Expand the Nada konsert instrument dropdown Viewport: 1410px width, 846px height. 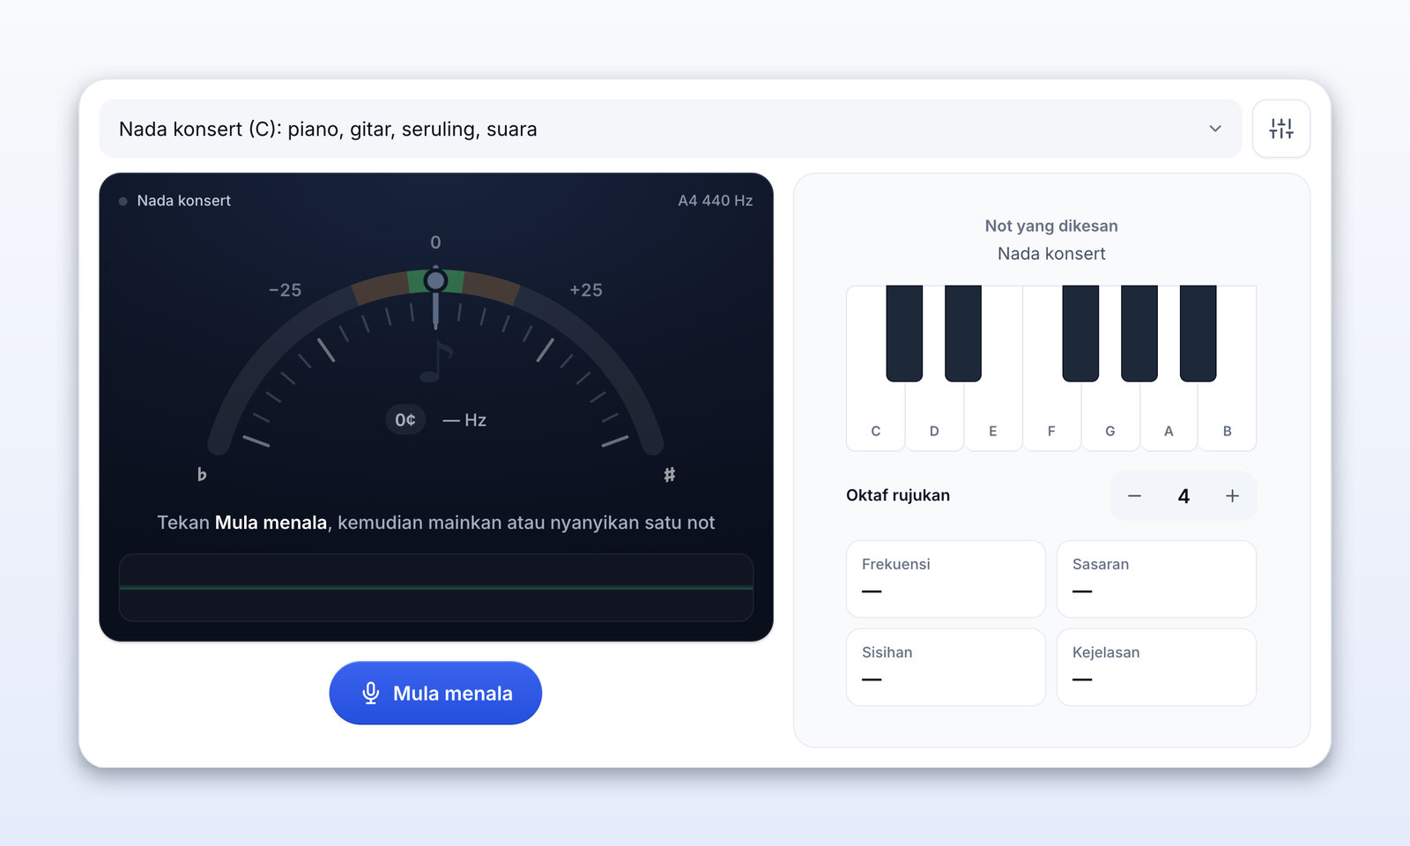(670, 129)
